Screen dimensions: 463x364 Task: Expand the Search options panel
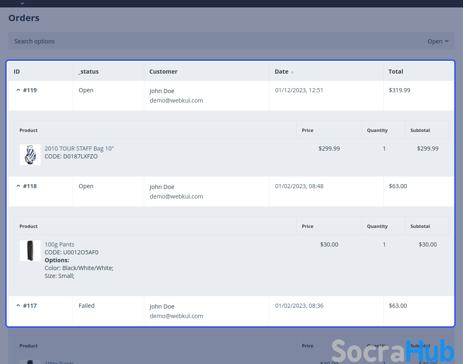34,41
